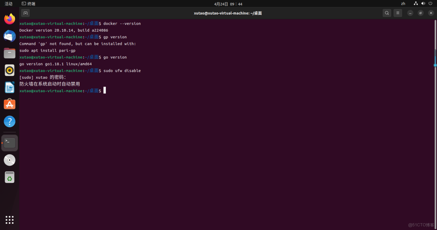Click the '防火墙在系统启动时自动禁用' output line
The image size is (437, 230).
49,84
